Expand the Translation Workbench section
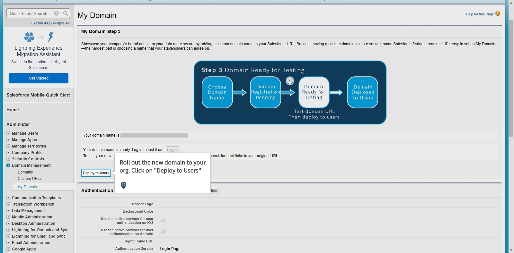Viewport: 514px width, 253px height. click(8, 204)
